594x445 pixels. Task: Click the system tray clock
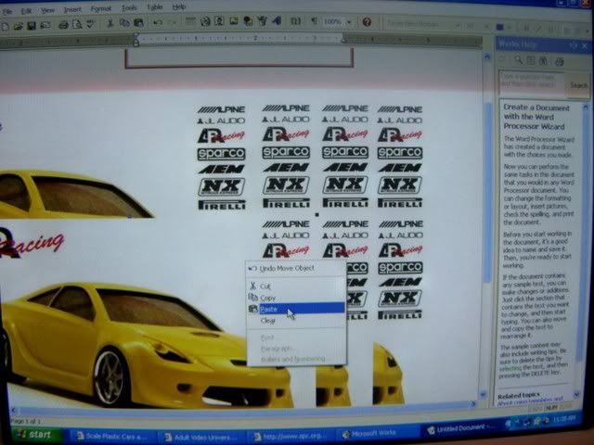click(563, 419)
